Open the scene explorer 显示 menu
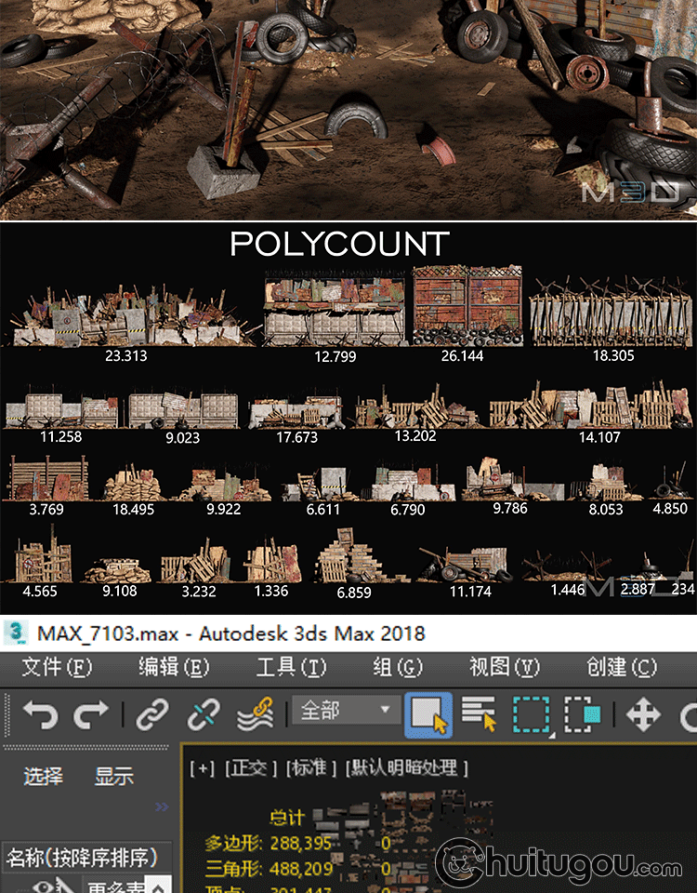Screen dimensions: 697x893 point(113,776)
